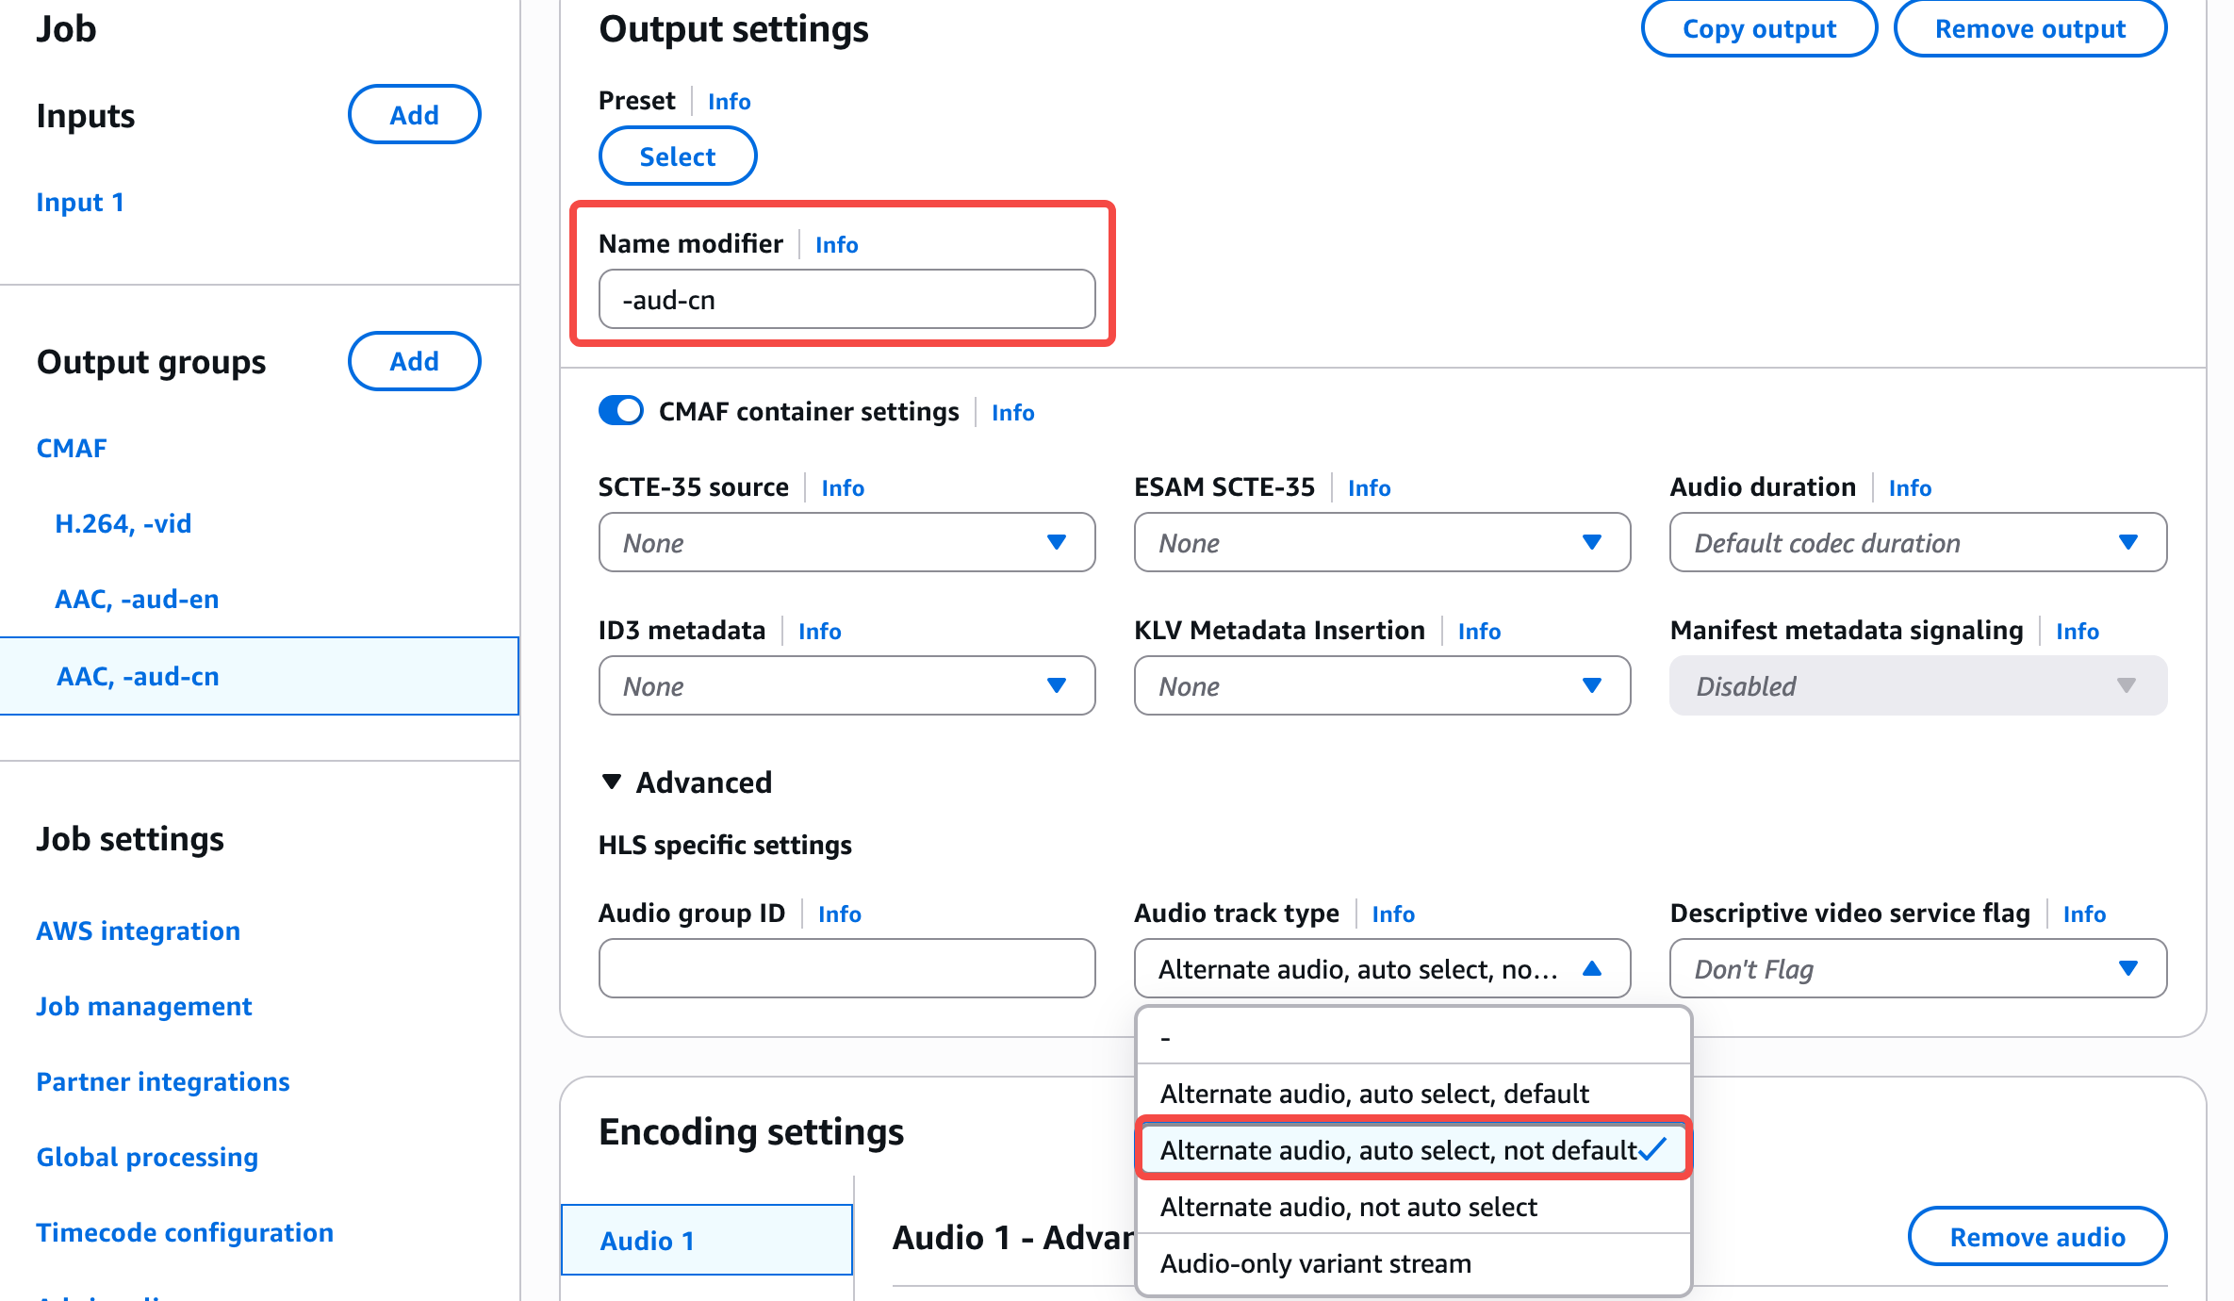Open the ESAM SCTE-35 dropdown
Viewport: 2234px width, 1301px height.
pyautogui.click(x=1382, y=542)
